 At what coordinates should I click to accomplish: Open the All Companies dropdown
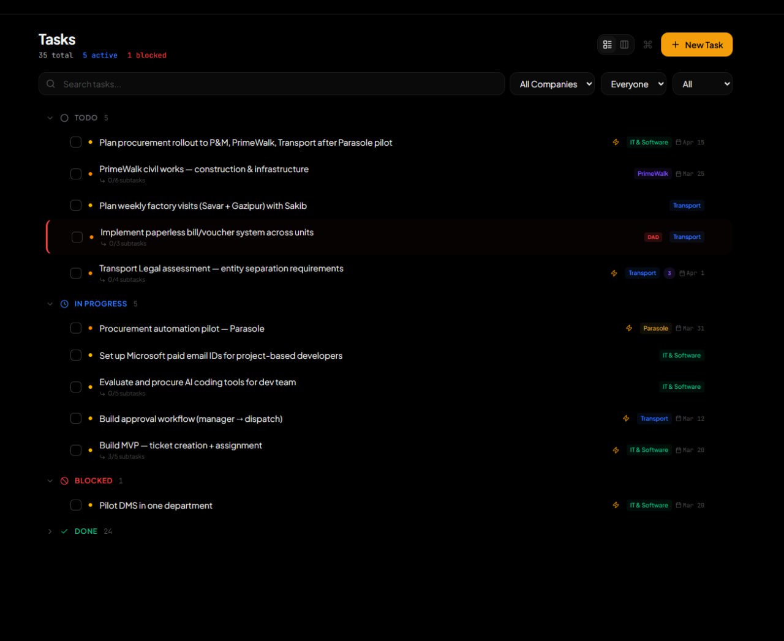[552, 84]
